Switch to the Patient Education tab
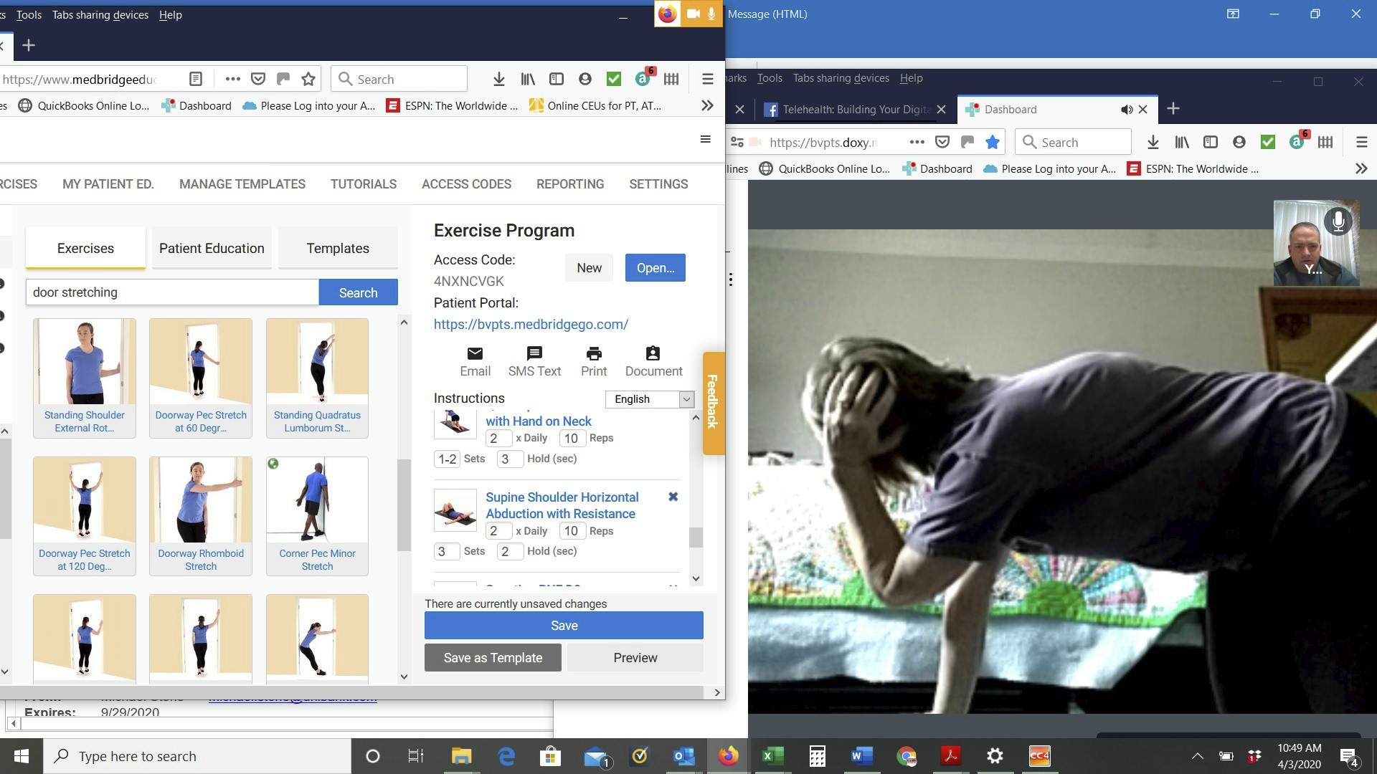The height and width of the screenshot is (774, 1377). [x=212, y=249]
